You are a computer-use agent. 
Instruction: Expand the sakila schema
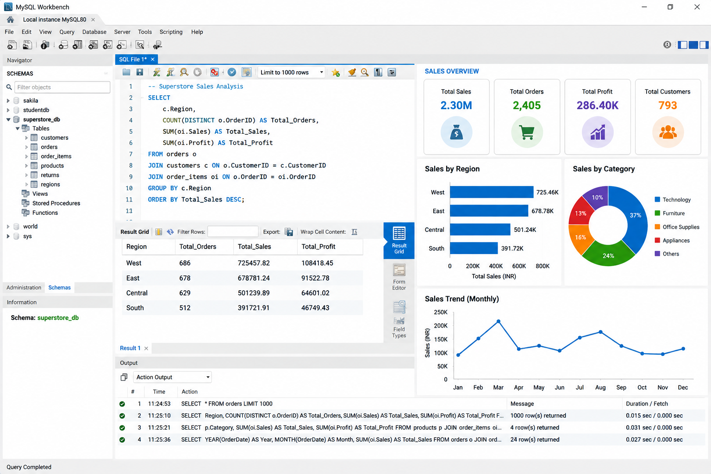pos(8,100)
